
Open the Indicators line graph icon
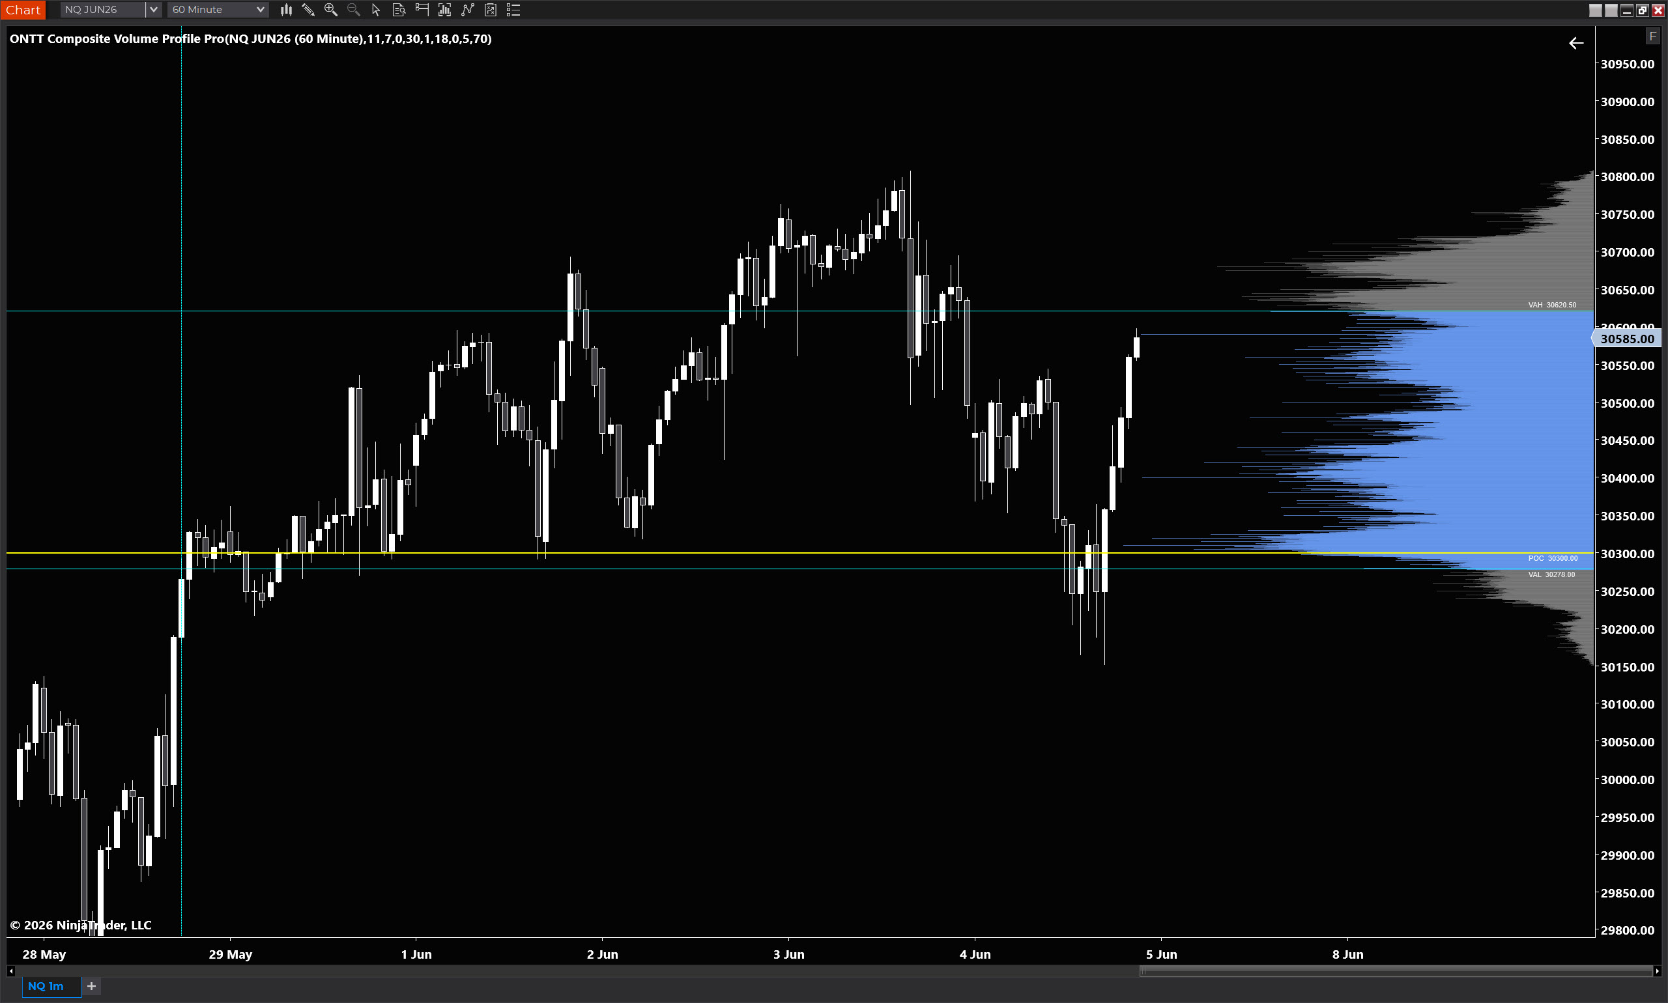tap(467, 10)
